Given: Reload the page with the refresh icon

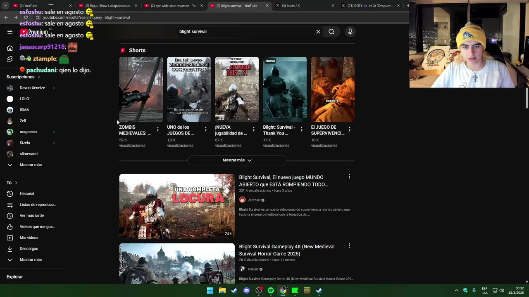Looking at the screenshot, I should pyautogui.click(x=26, y=17).
